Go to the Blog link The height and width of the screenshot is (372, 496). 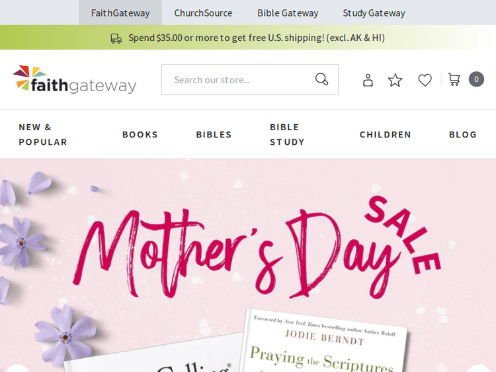tap(463, 134)
